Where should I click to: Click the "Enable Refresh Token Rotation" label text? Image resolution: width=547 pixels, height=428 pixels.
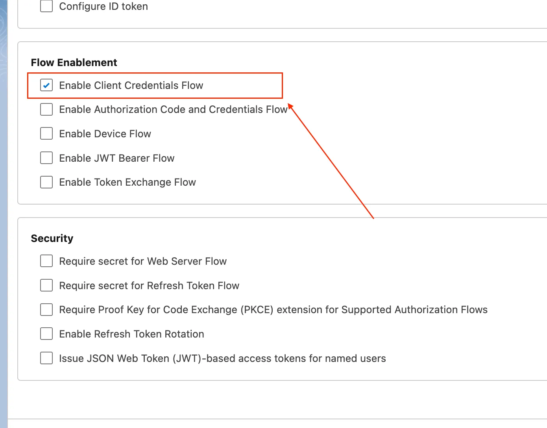coord(131,334)
